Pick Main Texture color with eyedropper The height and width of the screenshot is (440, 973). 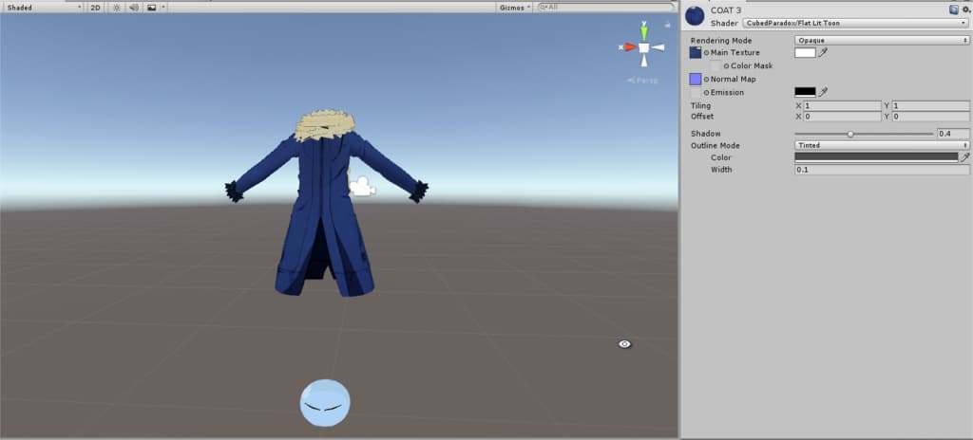pyautogui.click(x=823, y=53)
